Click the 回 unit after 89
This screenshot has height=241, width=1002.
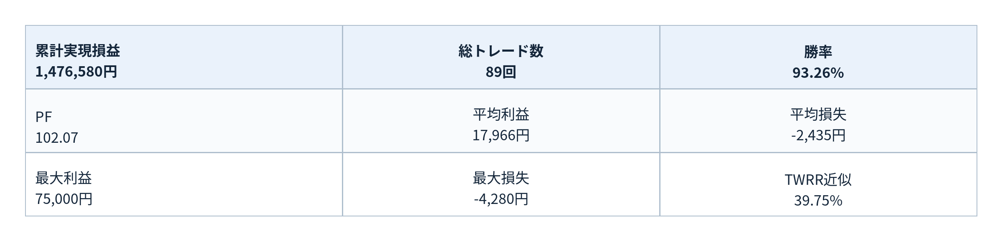pyautogui.click(x=509, y=72)
